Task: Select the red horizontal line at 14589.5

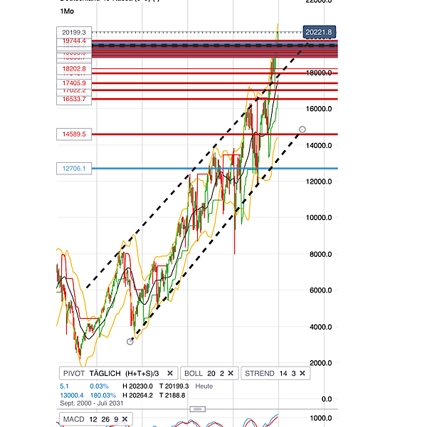Action: (215, 135)
